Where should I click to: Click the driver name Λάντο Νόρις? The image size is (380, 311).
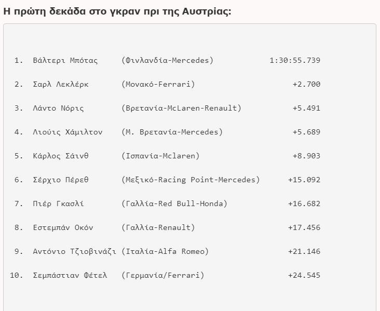[58, 108]
